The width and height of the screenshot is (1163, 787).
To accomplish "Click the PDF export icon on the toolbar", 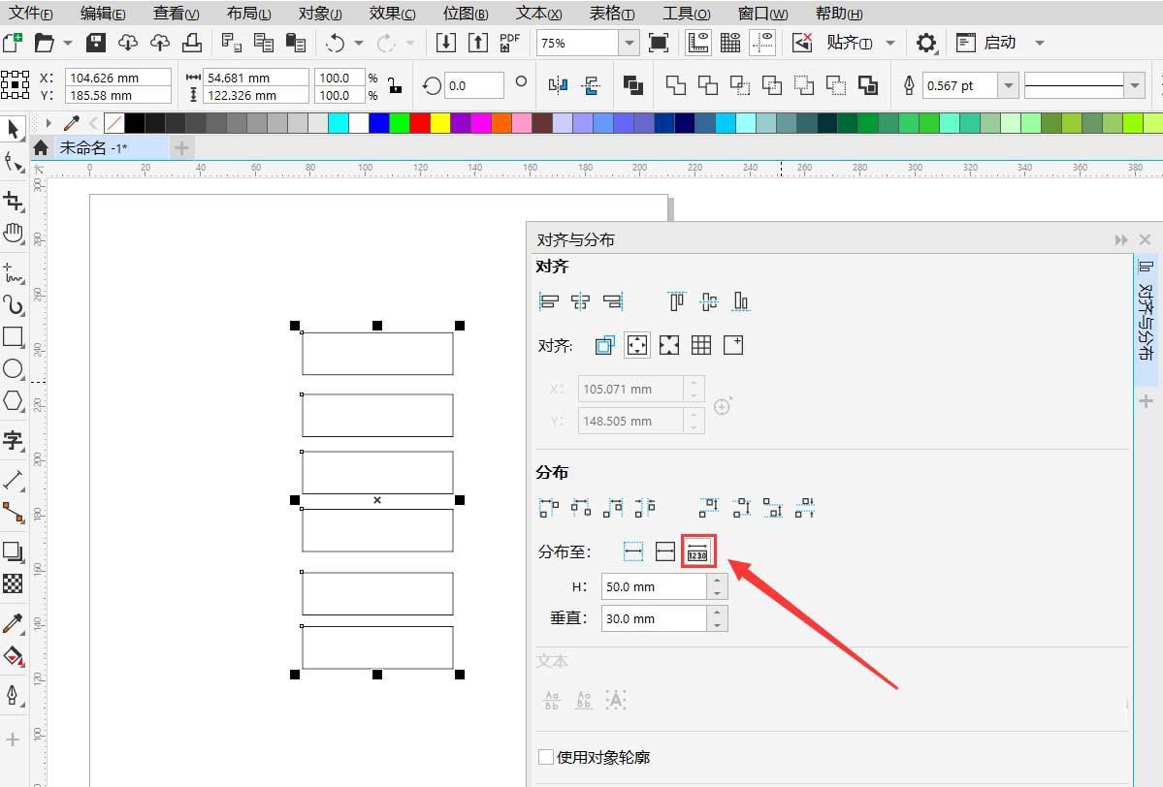I will click(x=507, y=42).
